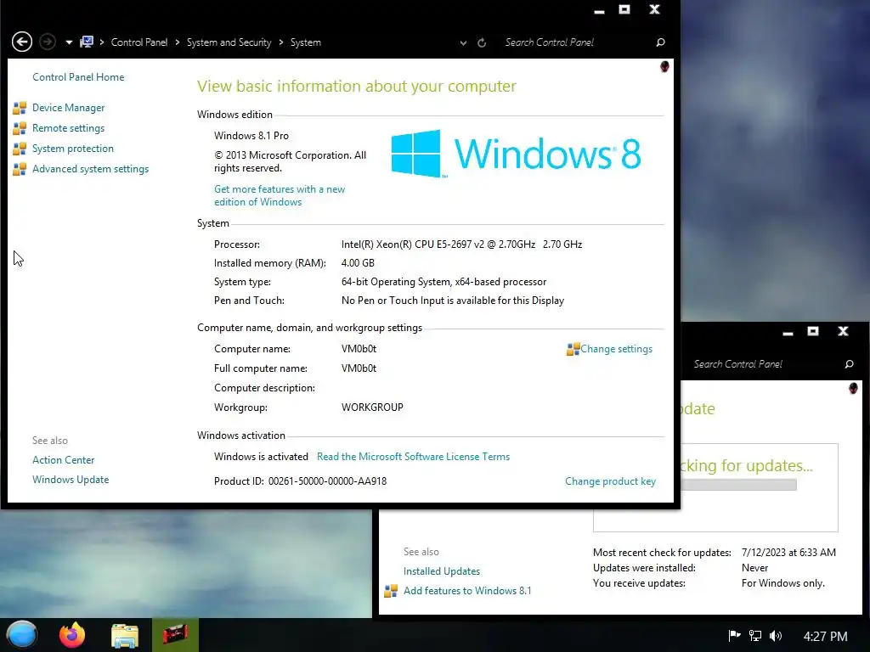Screen dimensions: 870x652
Task: Open recent locations dropdown arrow
Action: (69, 42)
